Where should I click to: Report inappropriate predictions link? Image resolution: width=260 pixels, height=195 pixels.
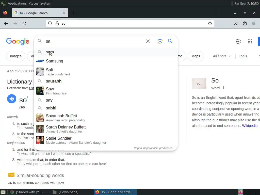click(x=153, y=148)
